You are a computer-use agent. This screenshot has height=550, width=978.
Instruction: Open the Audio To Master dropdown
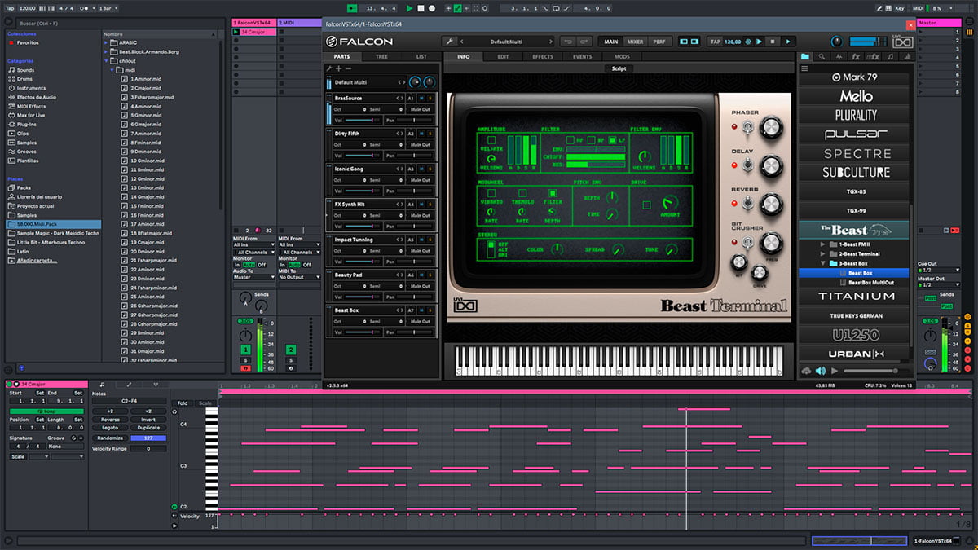253,277
